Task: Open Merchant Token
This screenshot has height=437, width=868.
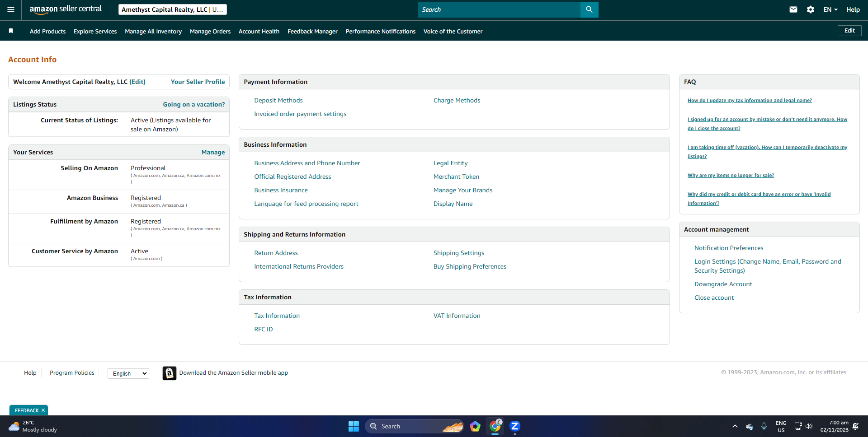Action: pyautogui.click(x=456, y=177)
